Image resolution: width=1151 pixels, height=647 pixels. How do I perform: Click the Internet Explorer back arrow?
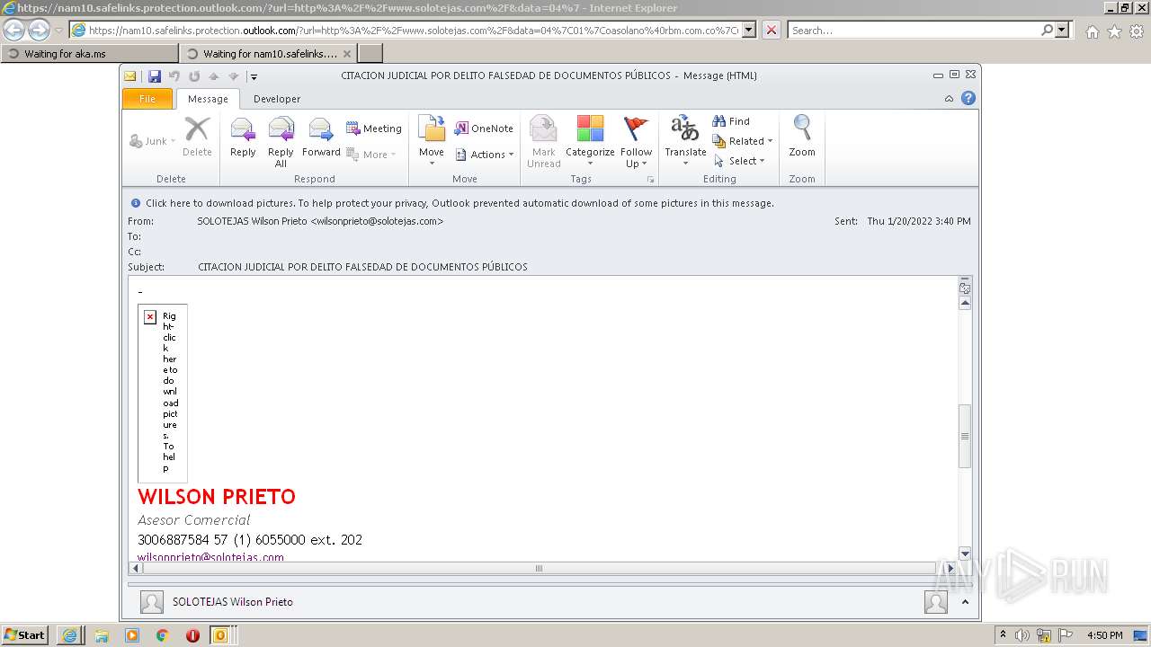[x=14, y=31]
